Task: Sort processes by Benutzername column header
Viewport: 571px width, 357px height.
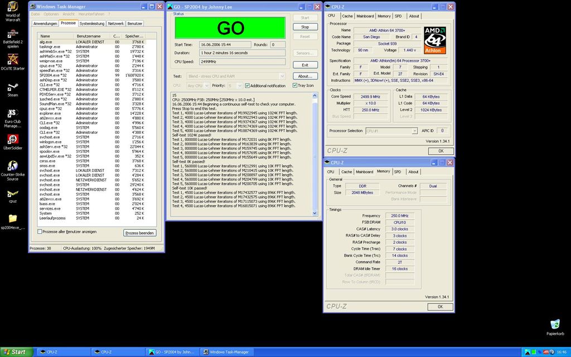Action: (92, 36)
